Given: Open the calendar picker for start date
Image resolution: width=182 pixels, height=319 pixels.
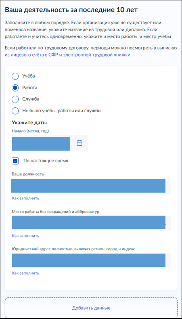Looking at the screenshot, I should 79,143.
